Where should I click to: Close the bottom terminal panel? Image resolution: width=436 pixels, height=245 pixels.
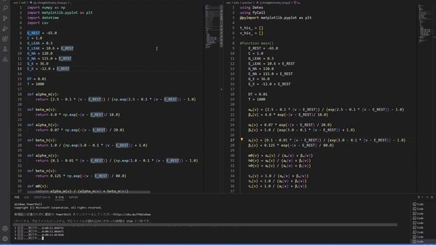432,197
